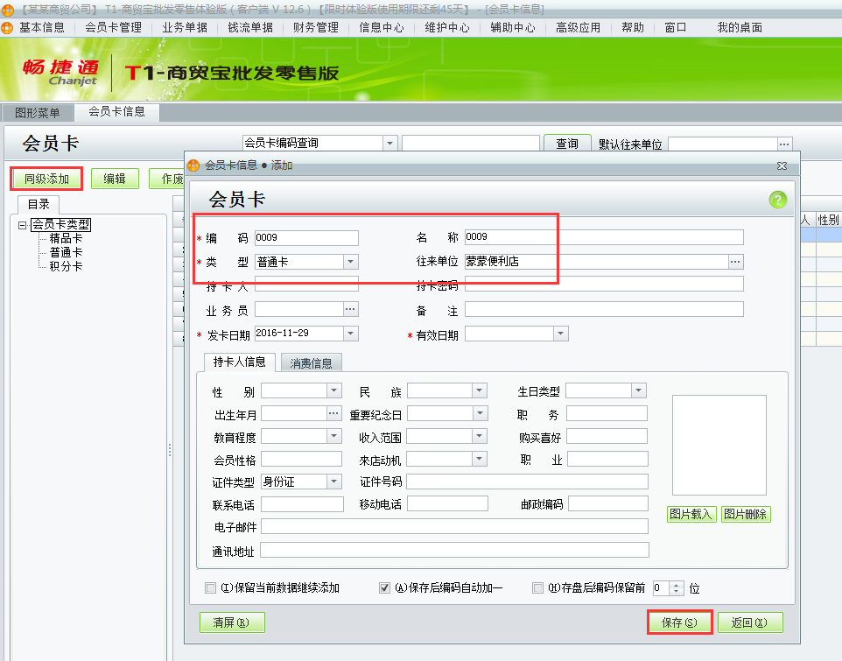Viewport: 842px width, 661px height.
Task: Browse 往来单位 using its ellipsis icon
Action: tap(735, 260)
